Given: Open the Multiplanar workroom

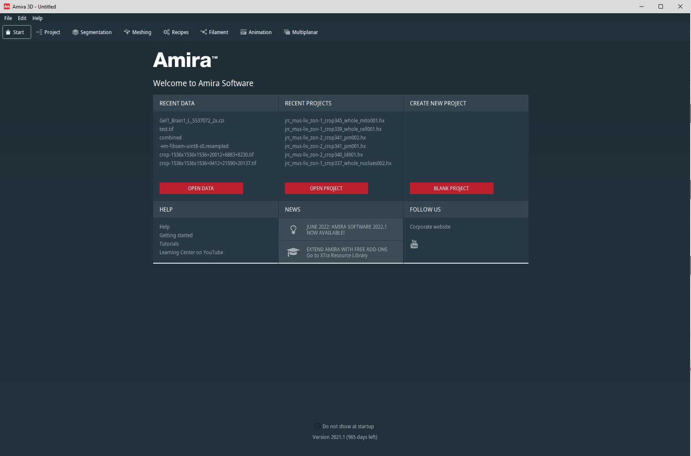Looking at the screenshot, I should 301,32.
